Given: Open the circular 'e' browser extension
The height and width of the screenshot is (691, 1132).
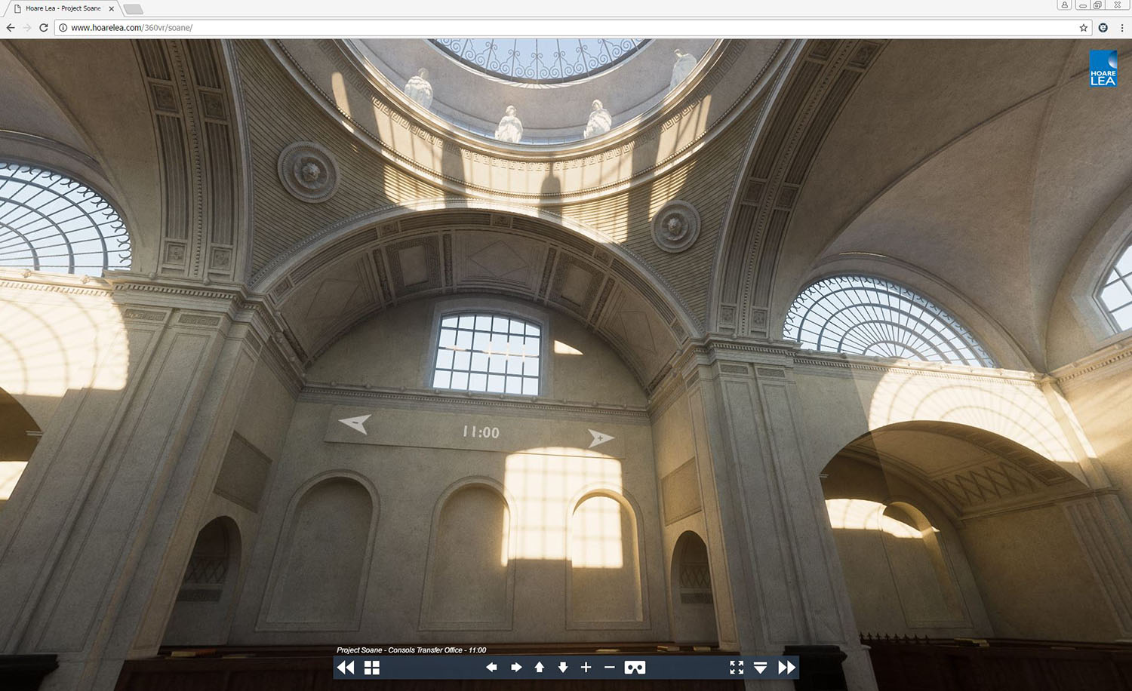Looking at the screenshot, I should click(1103, 28).
